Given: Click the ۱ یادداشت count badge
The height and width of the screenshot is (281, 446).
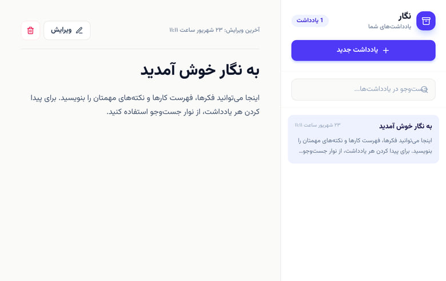Looking at the screenshot, I should 310,21.
